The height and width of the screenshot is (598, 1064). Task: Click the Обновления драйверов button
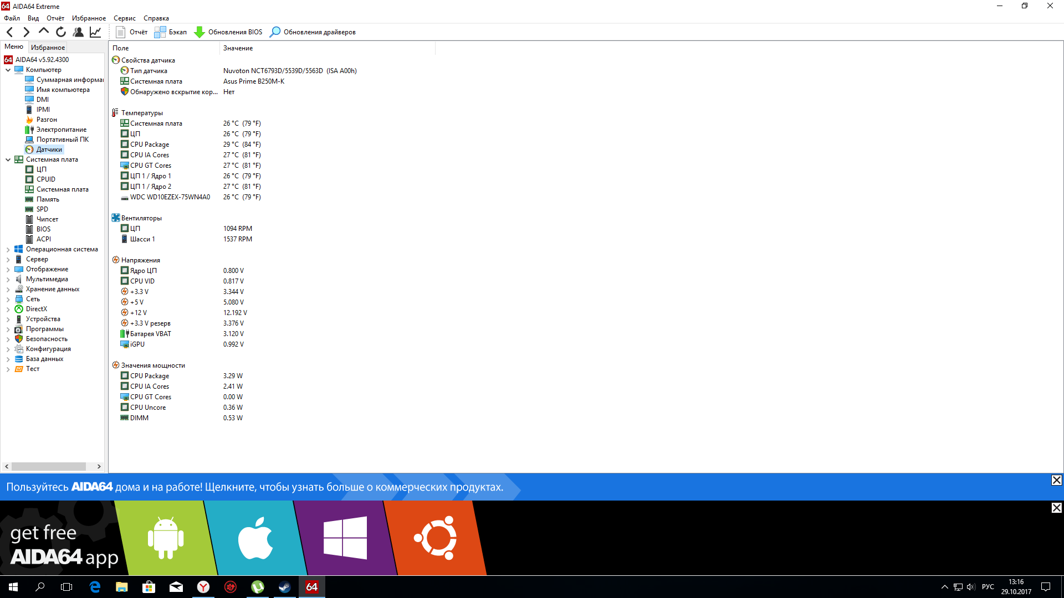click(x=313, y=32)
